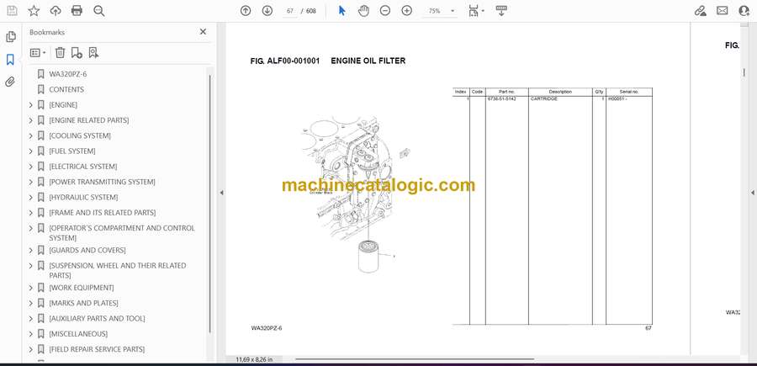
Task: Expand right tools pane with arrow handle
Action: (x=752, y=193)
